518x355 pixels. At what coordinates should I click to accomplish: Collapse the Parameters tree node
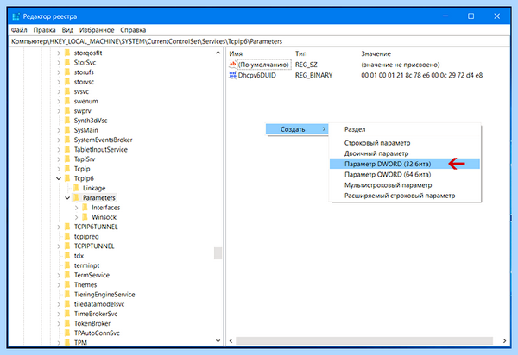pyautogui.click(x=67, y=198)
